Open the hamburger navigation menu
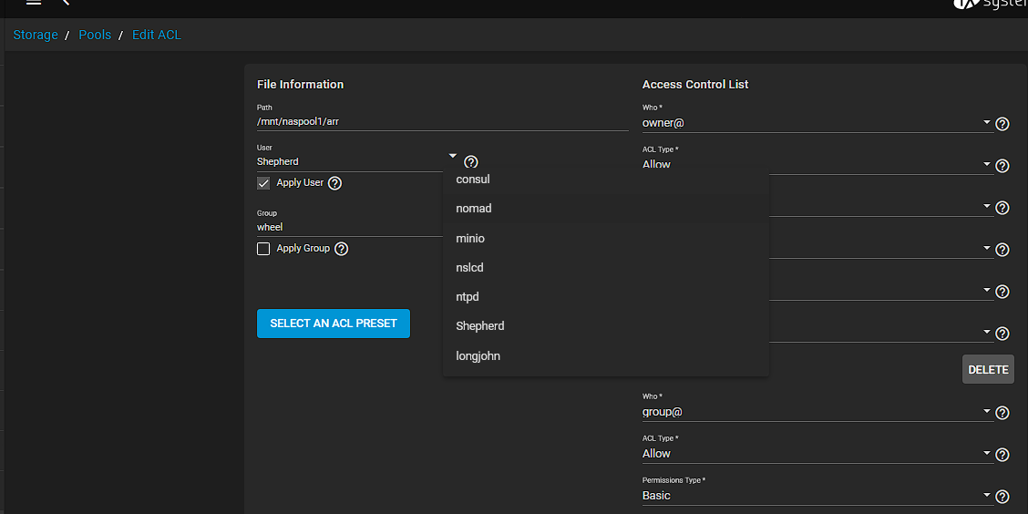The height and width of the screenshot is (514, 1028). point(34,3)
